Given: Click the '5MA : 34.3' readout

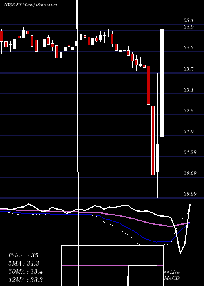Looking at the screenshot, I should click(24, 264).
